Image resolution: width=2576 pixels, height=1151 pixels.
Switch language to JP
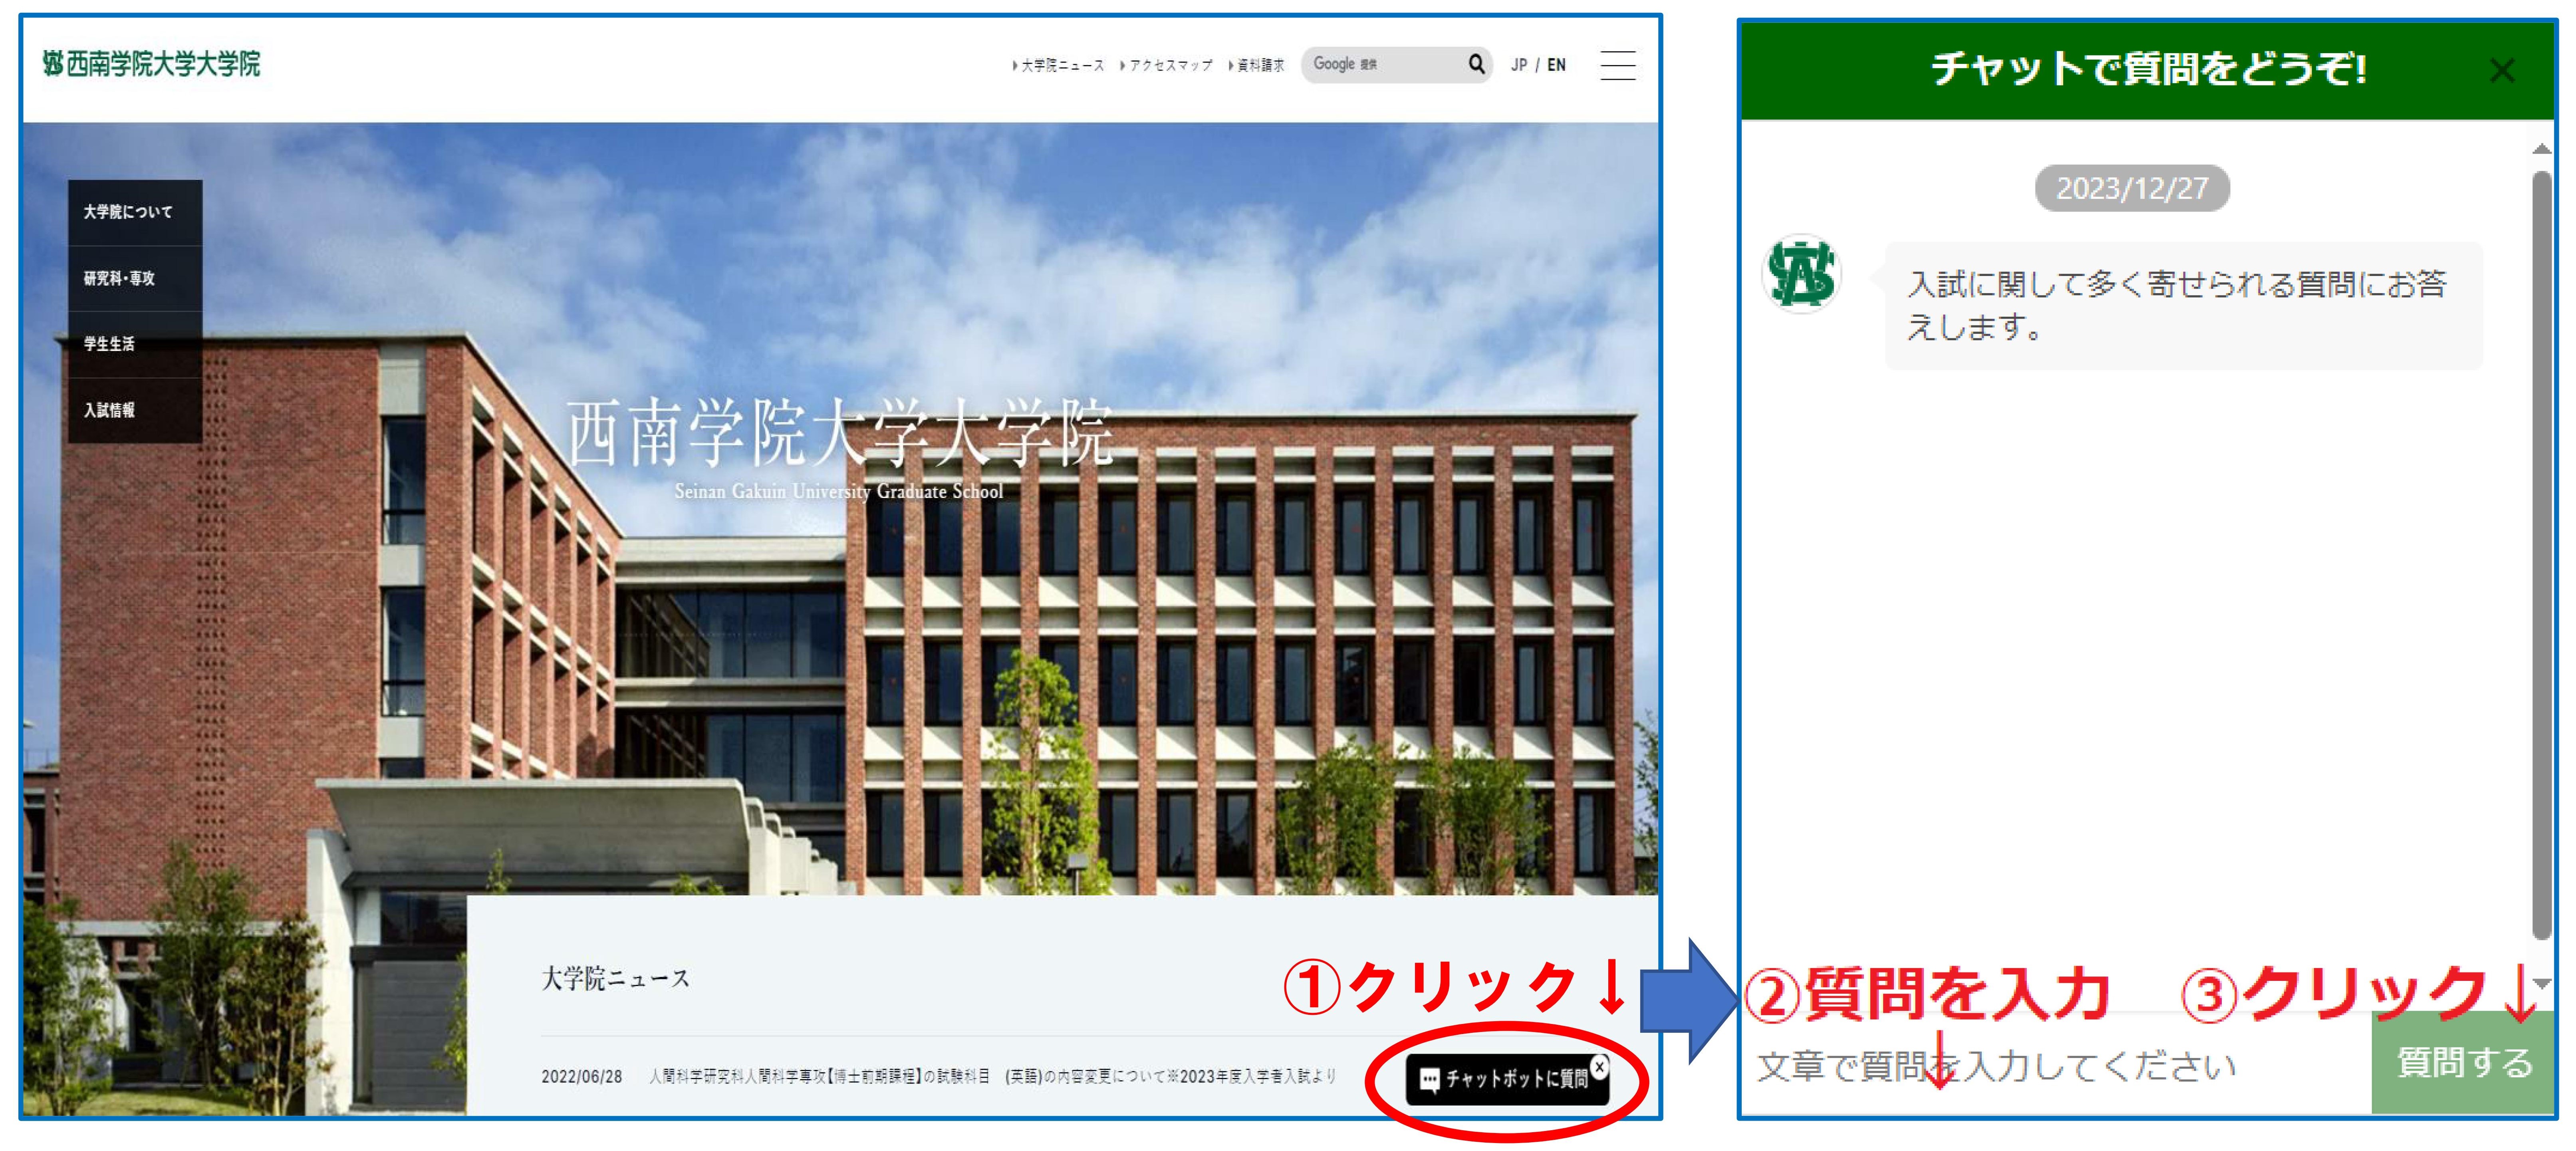point(1519,65)
